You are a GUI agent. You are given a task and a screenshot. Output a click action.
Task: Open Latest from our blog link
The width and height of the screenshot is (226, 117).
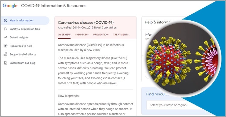(x=23, y=63)
